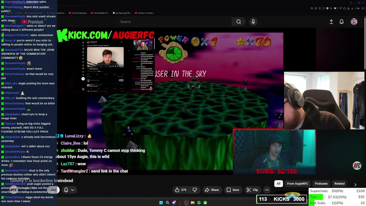The width and height of the screenshot is (366, 206).
Task: Open Windows taskbar search
Action: [167, 203]
